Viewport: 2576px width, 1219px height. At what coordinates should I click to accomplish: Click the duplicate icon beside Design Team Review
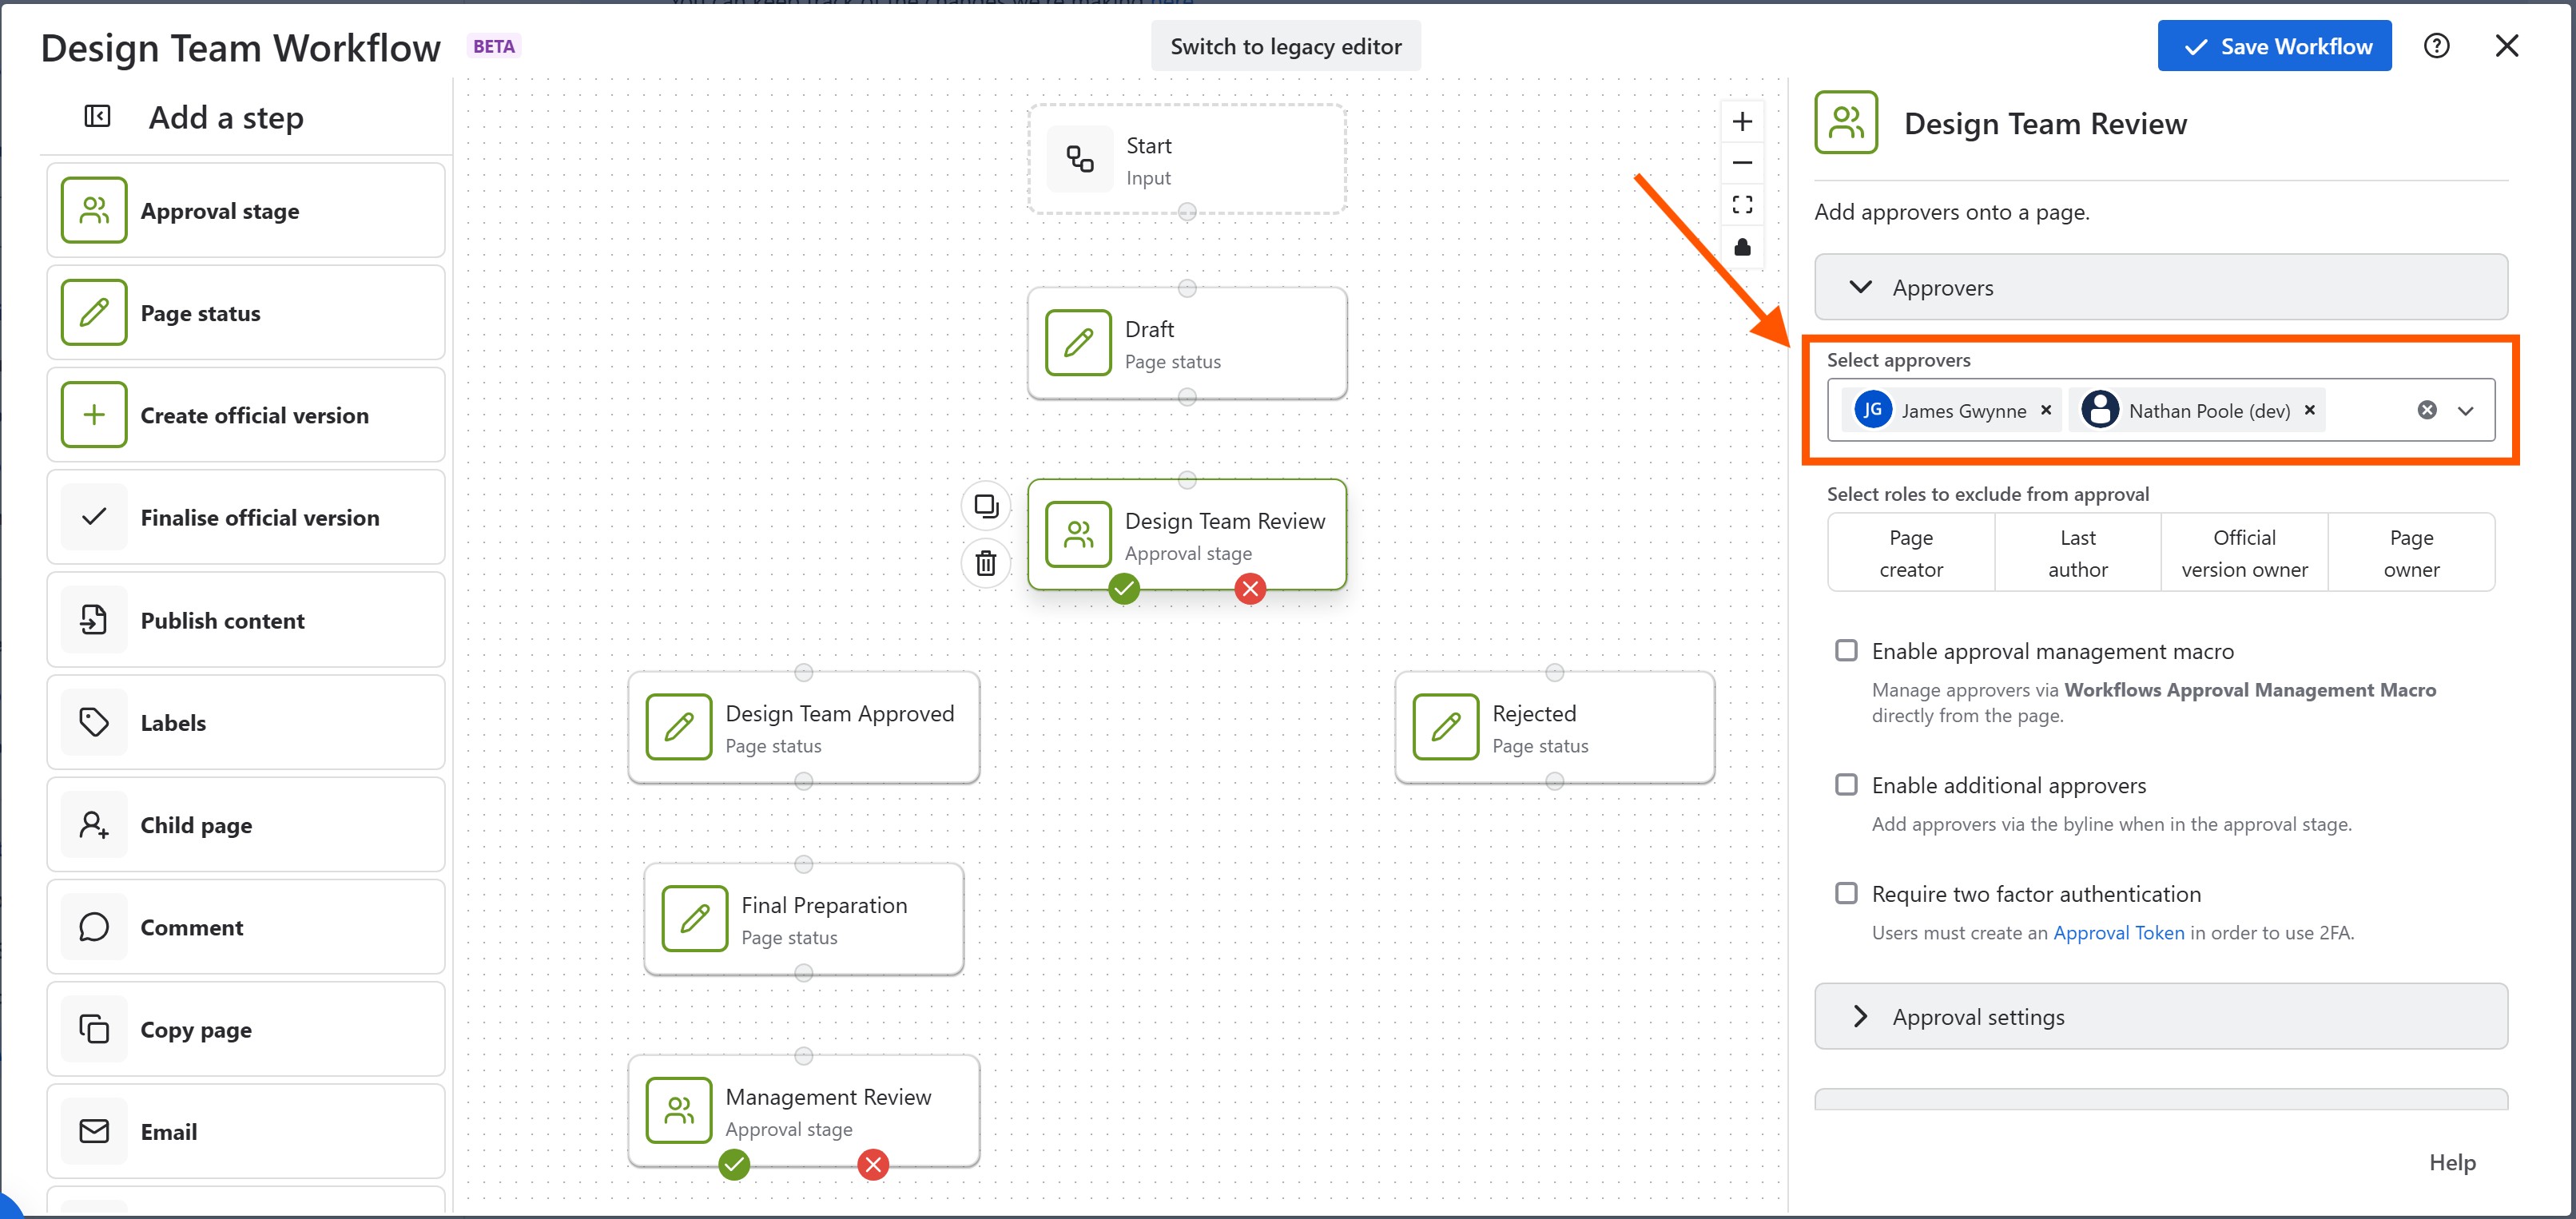pyautogui.click(x=986, y=506)
